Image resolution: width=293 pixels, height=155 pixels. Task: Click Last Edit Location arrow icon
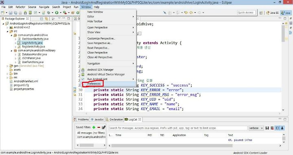tap(186, 13)
